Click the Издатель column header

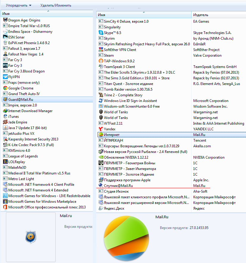pyautogui.click(x=219, y=15)
